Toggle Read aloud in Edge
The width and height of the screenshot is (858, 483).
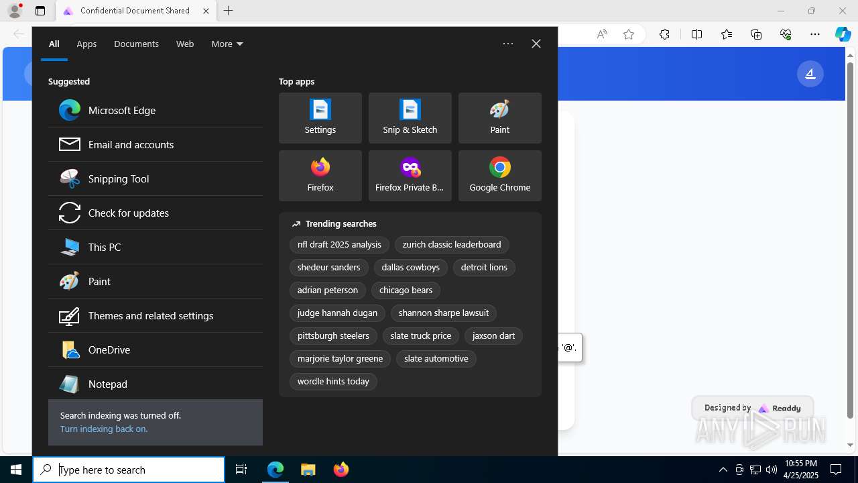click(602, 34)
